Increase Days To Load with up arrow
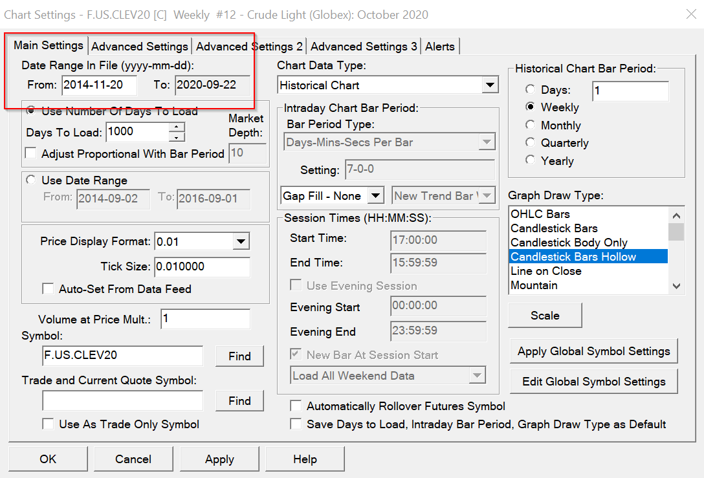This screenshot has height=478, width=704. coord(177,127)
